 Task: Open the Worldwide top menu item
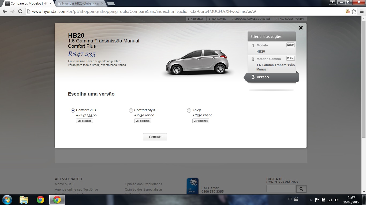[x=219, y=19]
